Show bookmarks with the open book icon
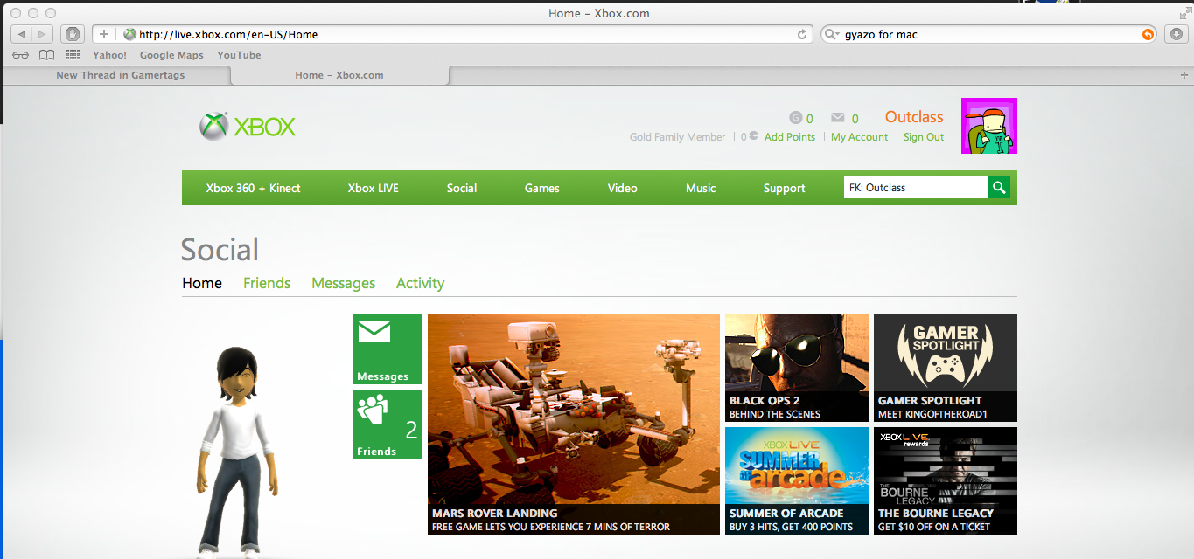 point(46,55)
